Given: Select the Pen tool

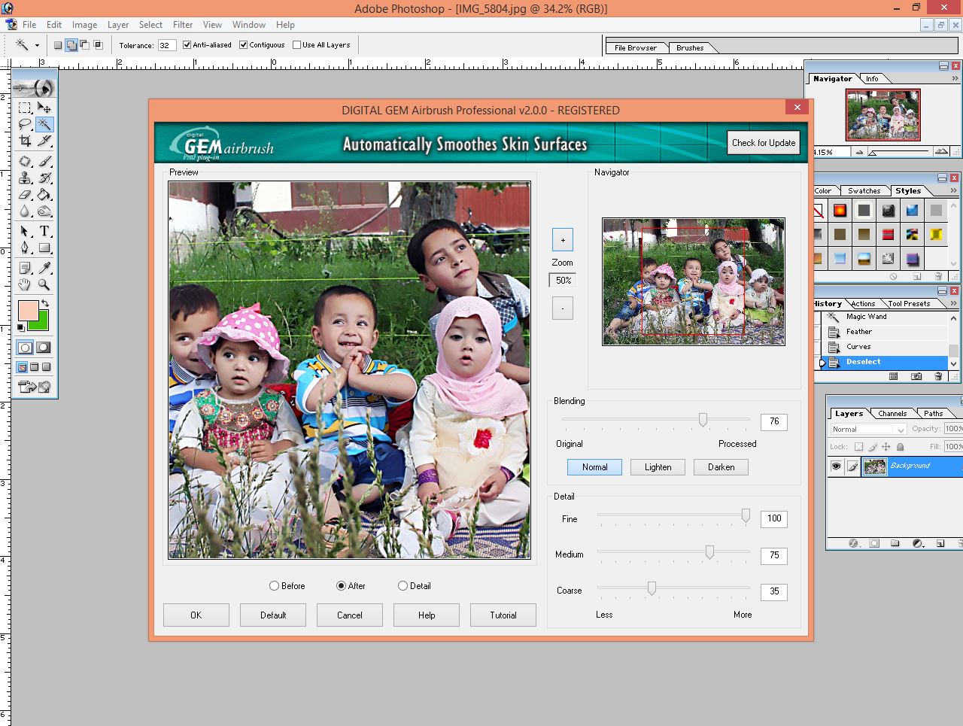Looking at the screenshot, I should coord(25,248).
